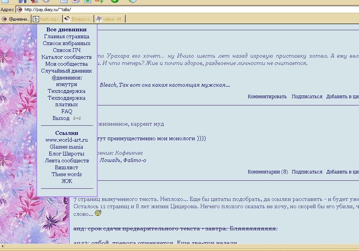Open Список избранных in sidebar
359x251 pixels.
[x=67, y=44]
